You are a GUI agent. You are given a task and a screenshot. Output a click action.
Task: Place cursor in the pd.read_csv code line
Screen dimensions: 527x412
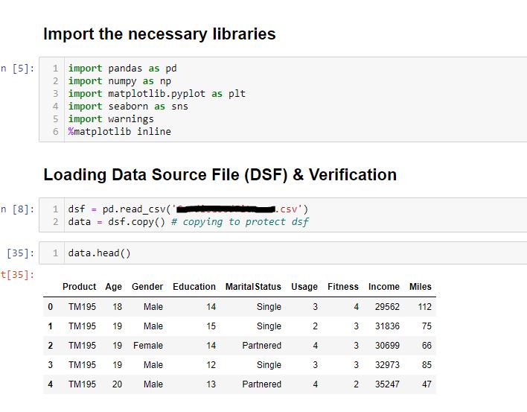pos(188,209)
